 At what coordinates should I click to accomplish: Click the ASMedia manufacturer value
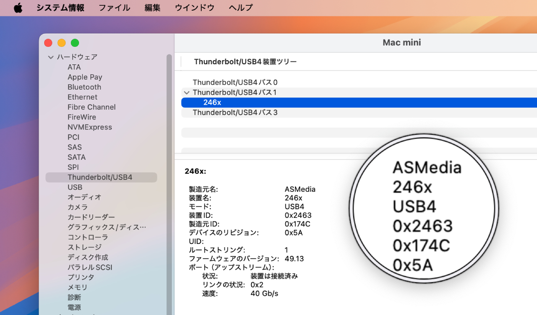coord(300,189)
